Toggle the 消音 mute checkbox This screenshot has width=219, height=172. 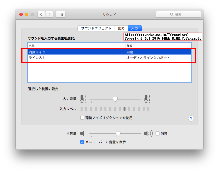point(158,133)
